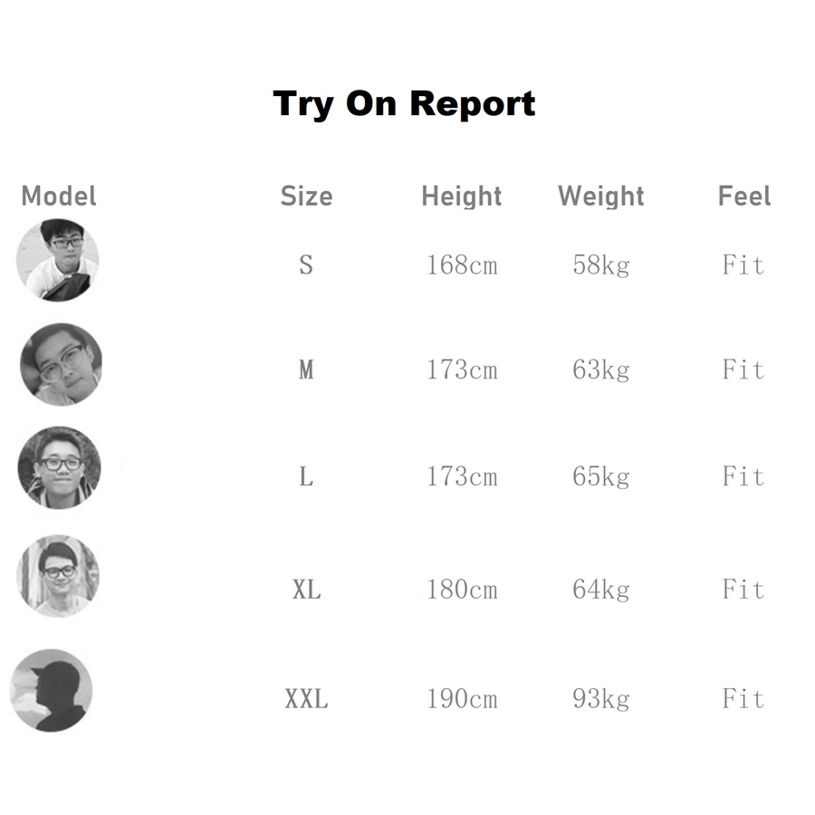The image size is (815, 815).
Task: Select the Size column header
Action: pos(306,196)
